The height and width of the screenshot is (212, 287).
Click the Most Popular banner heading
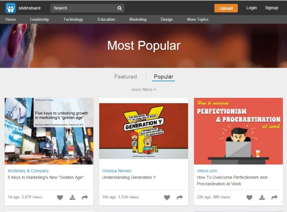pyautogui.click(x=144, y=46)
